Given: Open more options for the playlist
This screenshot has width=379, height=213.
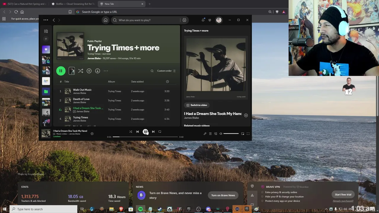Looking at the screenshot, I should pyautogui.click(x=106, y=71).
